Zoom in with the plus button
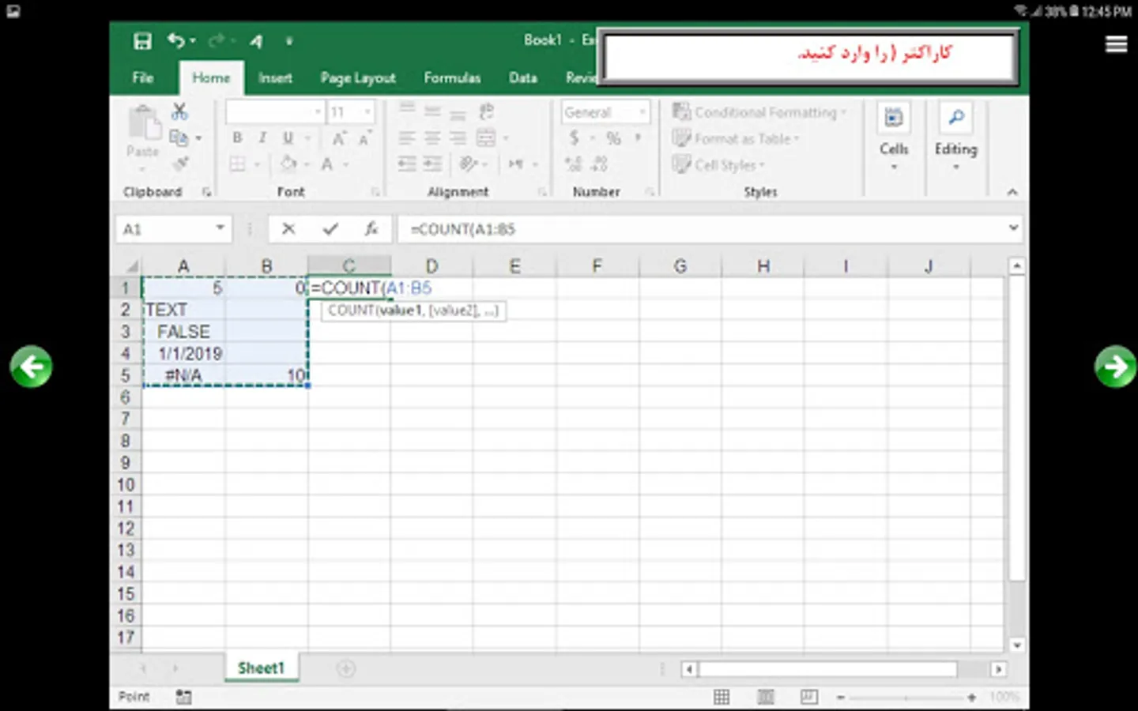Image resolution: width=1138 pixels, height=711 pixels. point(971,698)
